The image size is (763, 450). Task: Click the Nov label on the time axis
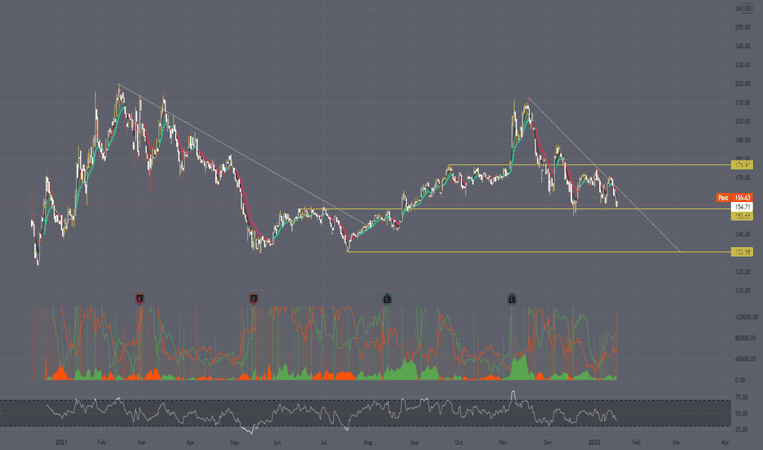(x=503, y=442)
